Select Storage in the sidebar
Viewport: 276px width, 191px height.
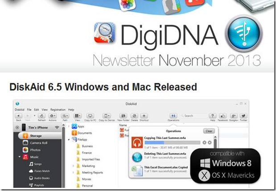click(40, 136)
